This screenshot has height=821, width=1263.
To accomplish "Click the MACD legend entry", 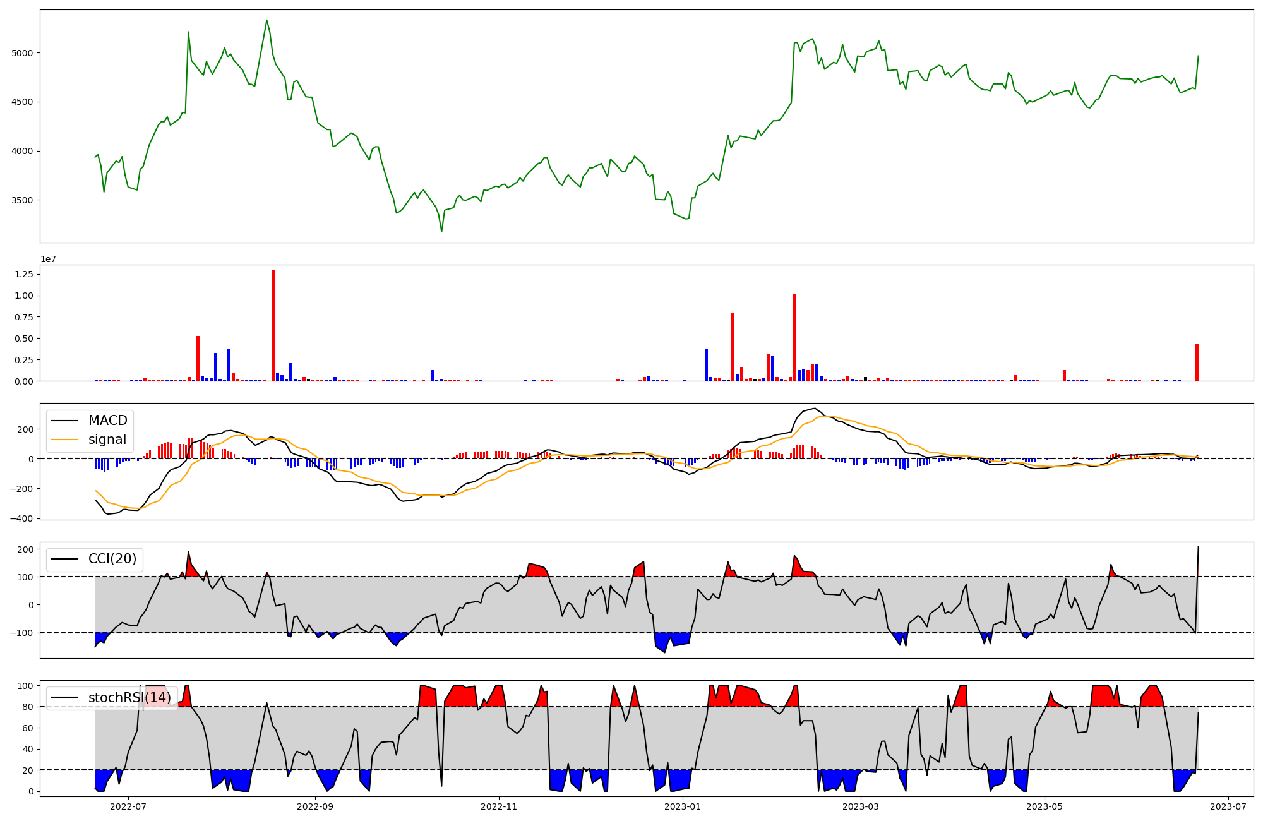I will coord(107,421).
